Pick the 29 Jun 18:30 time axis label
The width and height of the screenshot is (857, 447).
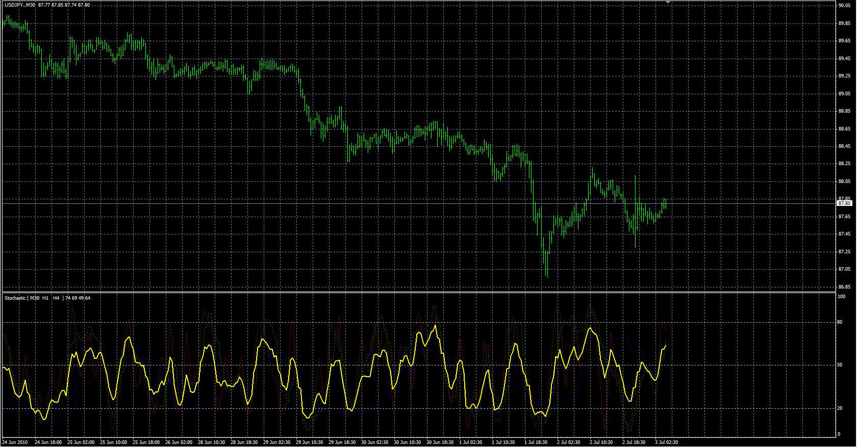pos(342,442)
